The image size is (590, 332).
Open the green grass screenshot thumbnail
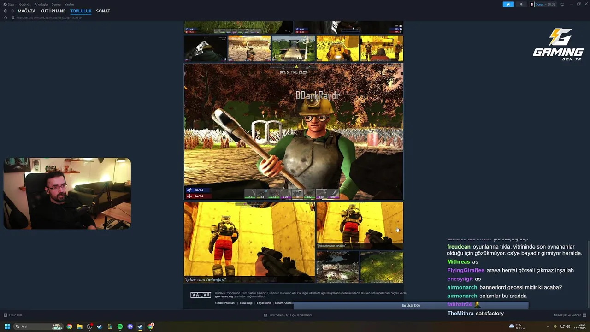(x=382, y=267)
